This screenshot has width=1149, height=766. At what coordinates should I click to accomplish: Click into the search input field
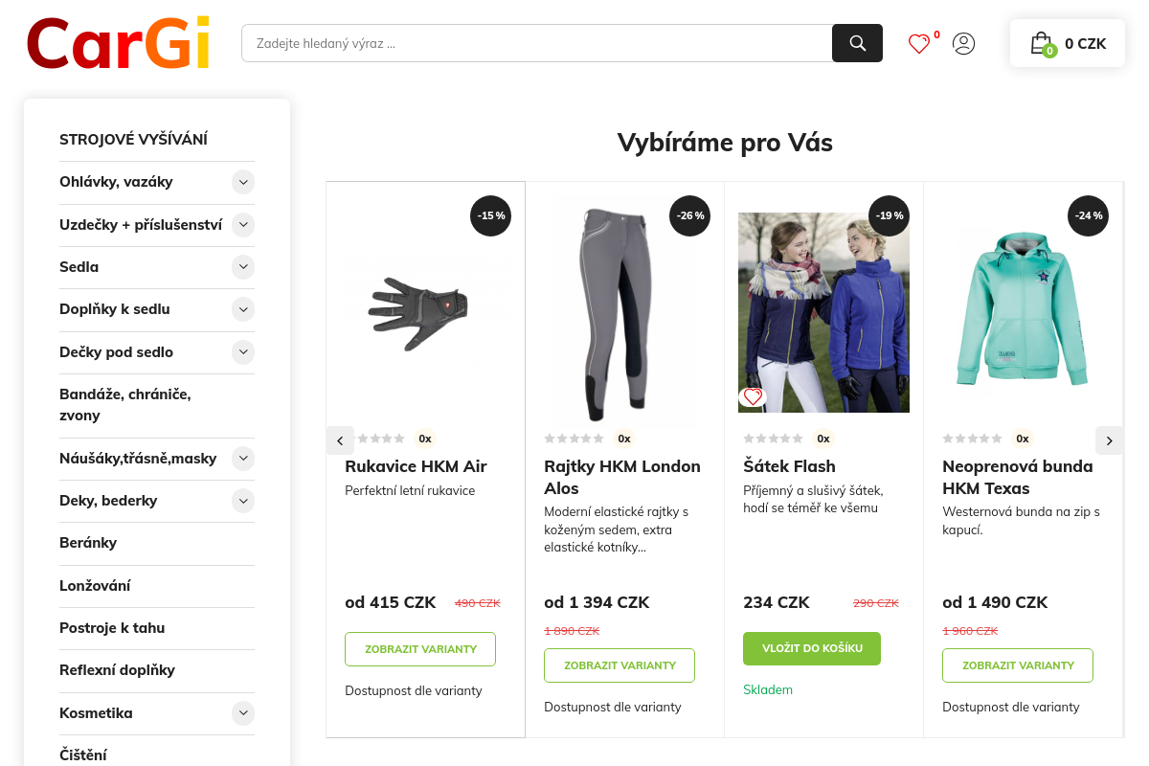[x=536, y=43]
